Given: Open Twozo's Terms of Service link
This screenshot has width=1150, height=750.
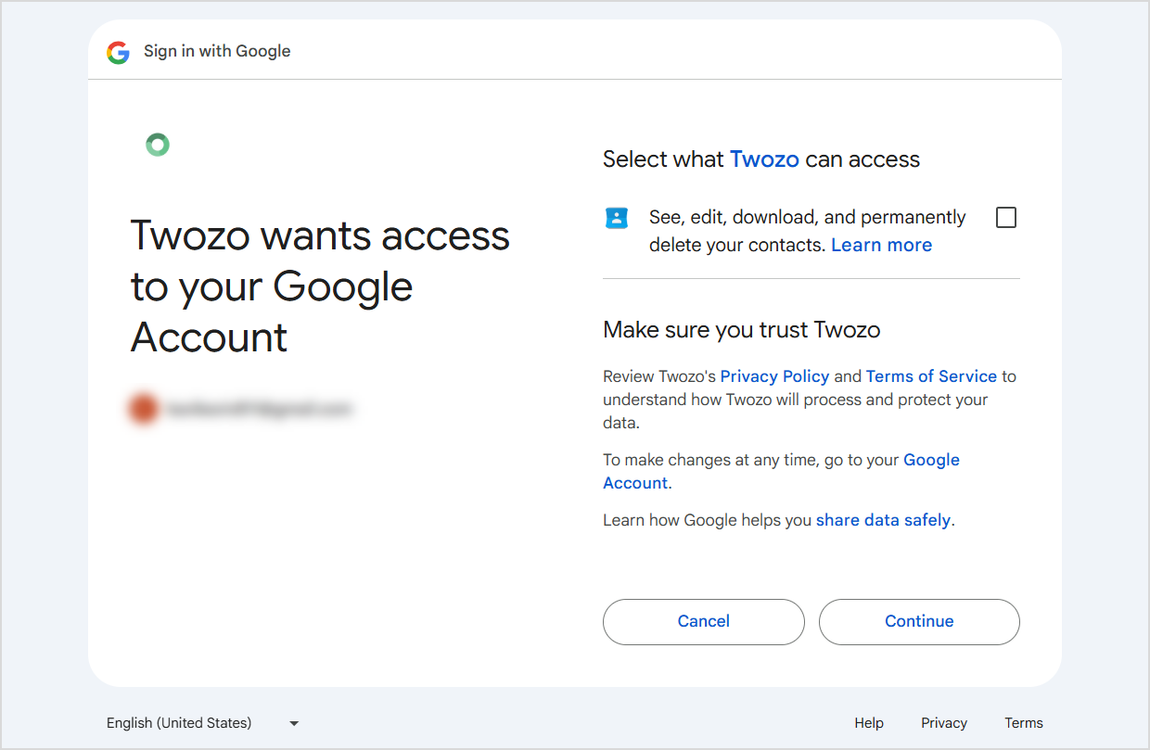Looking at the screenshot, I should (x=931, y=376).
